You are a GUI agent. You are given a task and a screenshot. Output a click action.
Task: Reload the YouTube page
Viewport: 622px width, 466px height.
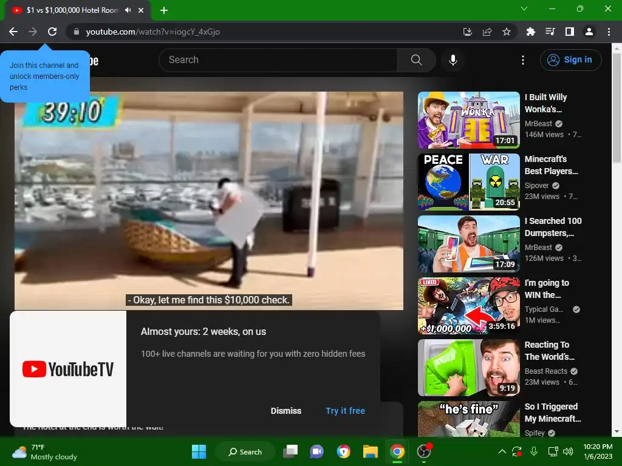click(x=52, y=32)
